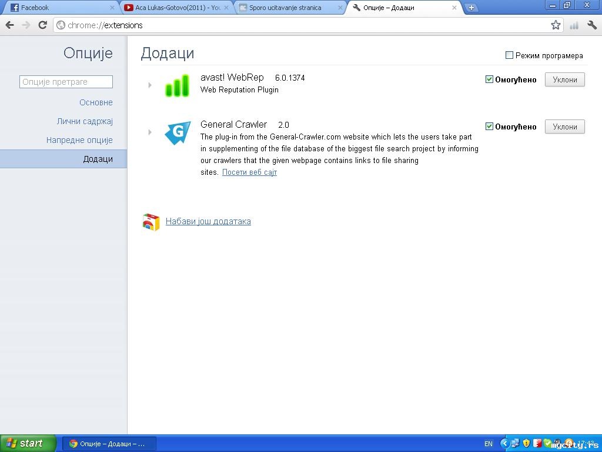Click the globe icon in address bar
The height and width of the screenshot is (452, 602).
[61, 25]
